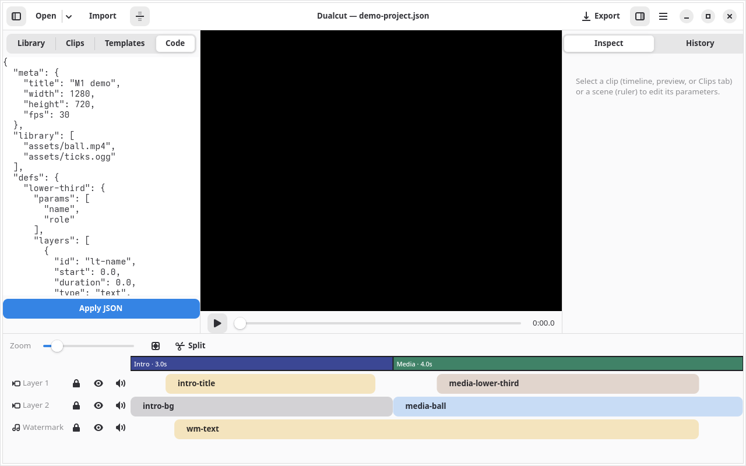Close the Dualcut window

tap(730, 16)
